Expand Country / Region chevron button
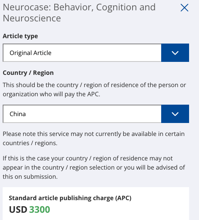This screenshot has width=199, height=220. [x=175, y=114]
